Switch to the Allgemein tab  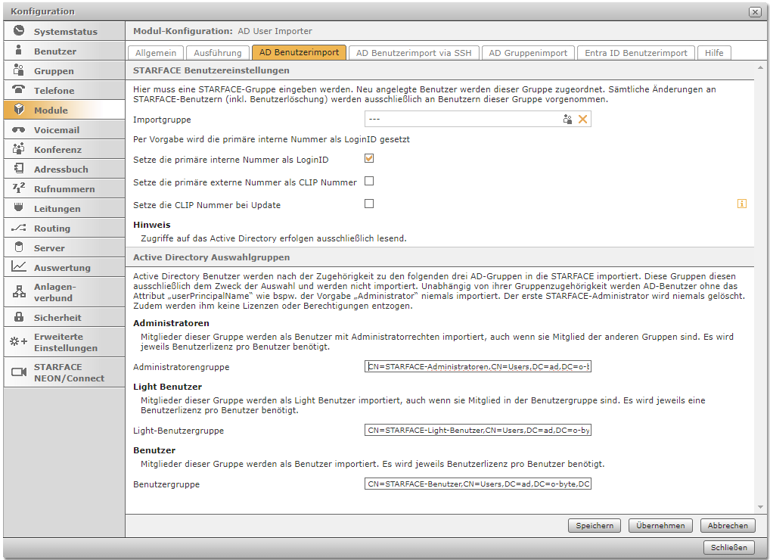[x=156, y=52]
